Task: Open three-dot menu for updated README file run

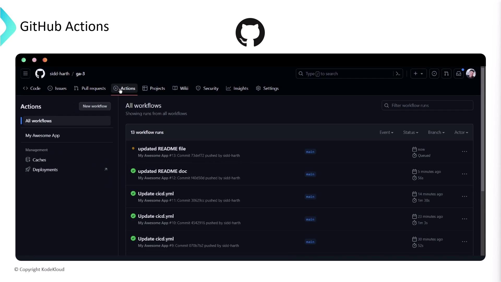Action: (x=464, y=152)
